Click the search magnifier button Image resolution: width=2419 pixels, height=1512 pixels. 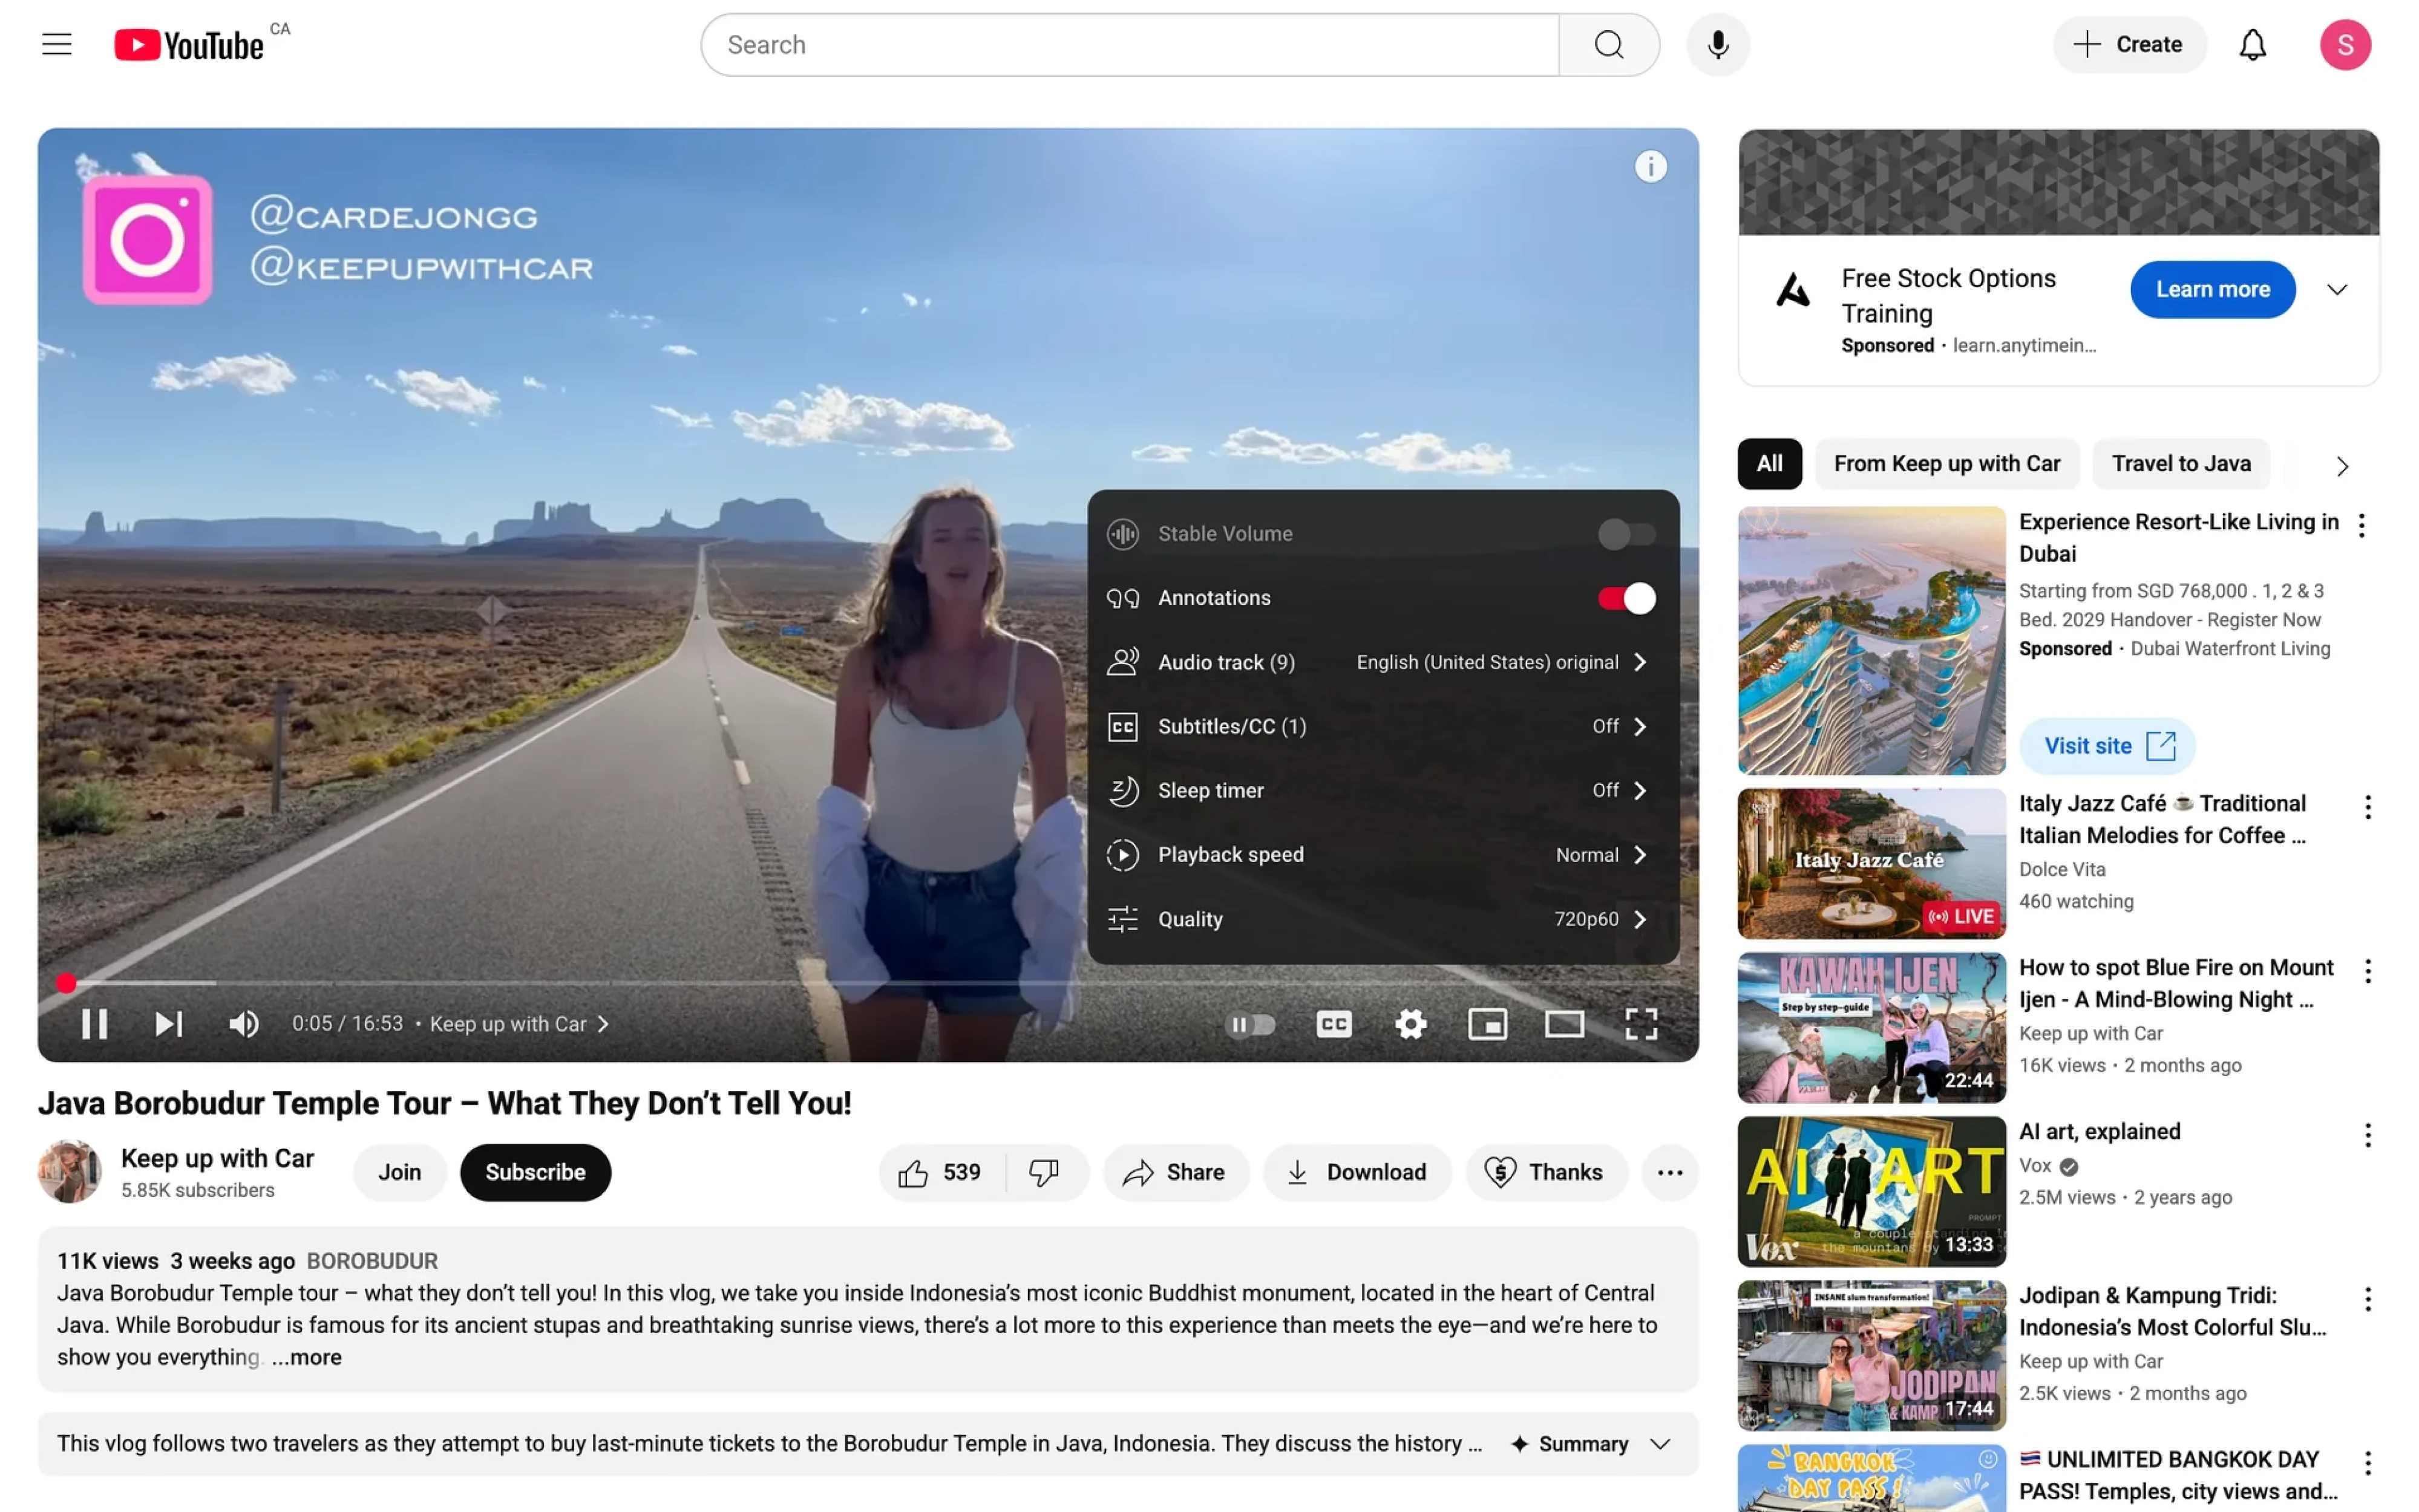pos(1609,44)
